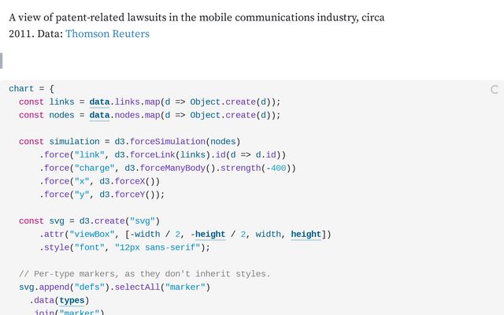Click the cell run/refresh icon

(495, 90)
